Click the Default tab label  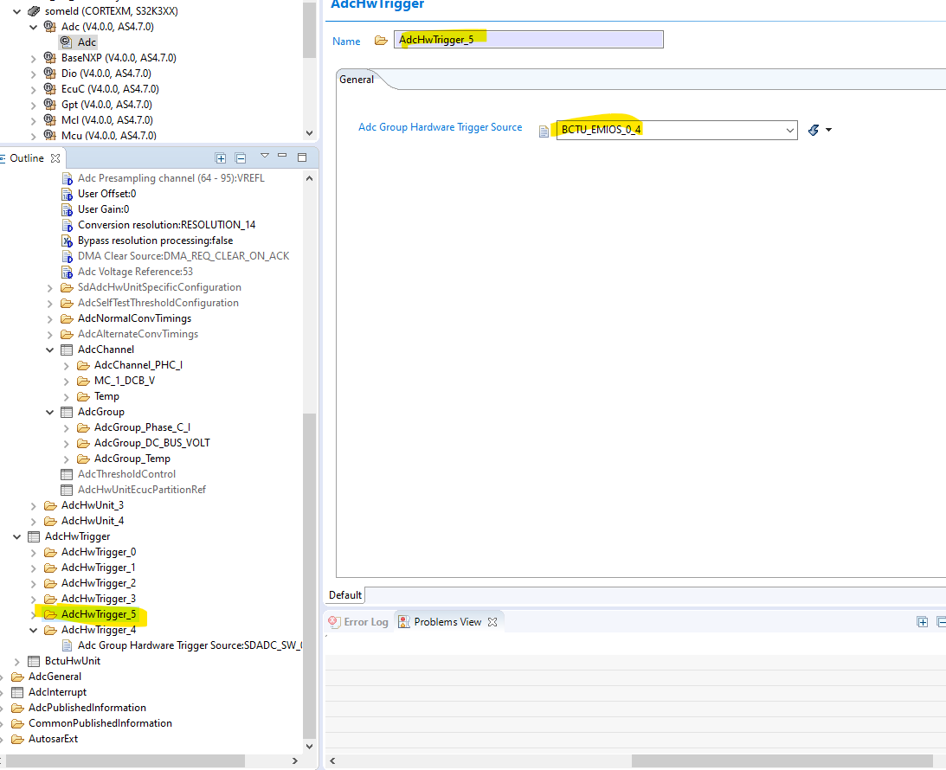click(345, 594)
